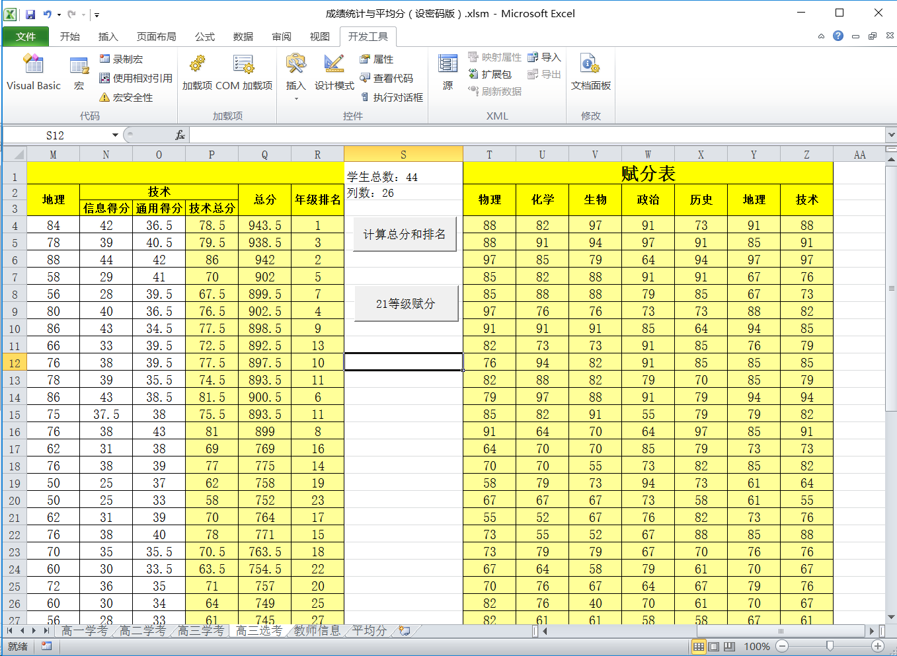897x656 pixels.
Task: Expand the formula bar
Action: point(891,135)
